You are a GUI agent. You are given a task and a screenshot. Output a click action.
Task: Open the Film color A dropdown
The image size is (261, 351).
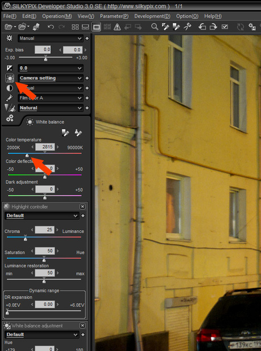click(51, 98)
